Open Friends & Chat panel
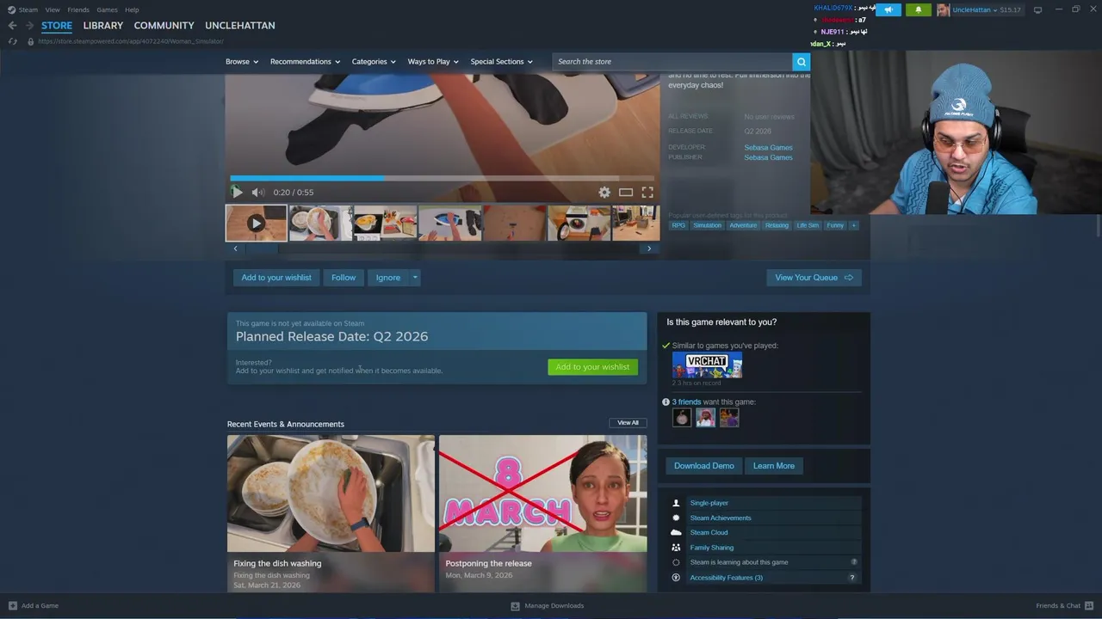Image resolution: width=1102 pixels, height=619 pixels. [x=1064, y=606]
